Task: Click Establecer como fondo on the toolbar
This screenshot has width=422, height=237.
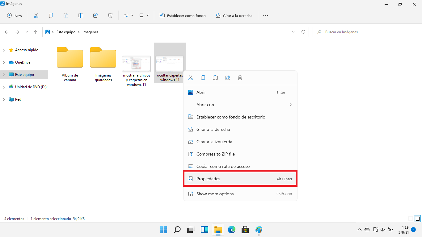Action: pyautogui.click(x=183, y=15)
